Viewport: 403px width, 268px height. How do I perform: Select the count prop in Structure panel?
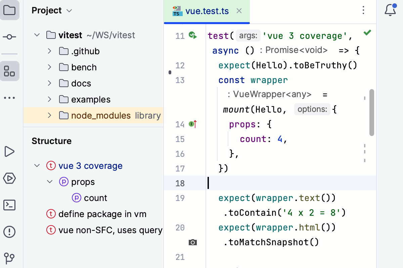click(x=96, y=198)
